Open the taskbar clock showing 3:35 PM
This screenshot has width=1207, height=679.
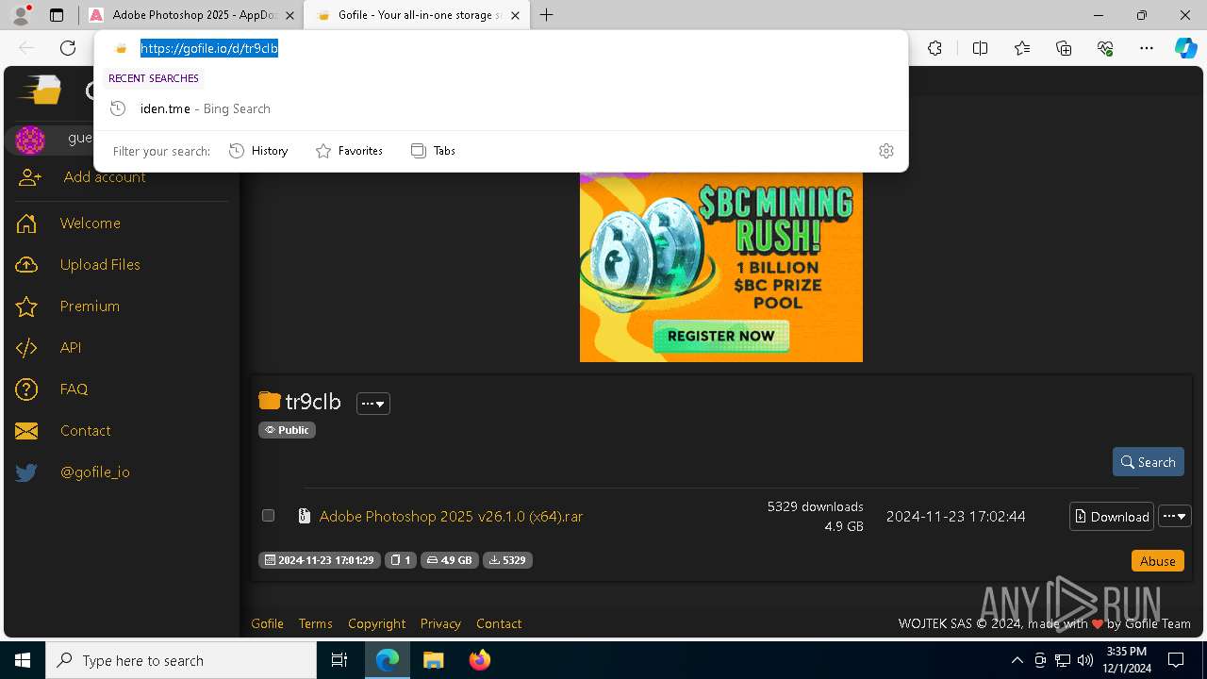pyautogui.click(x=1126, y=660)
